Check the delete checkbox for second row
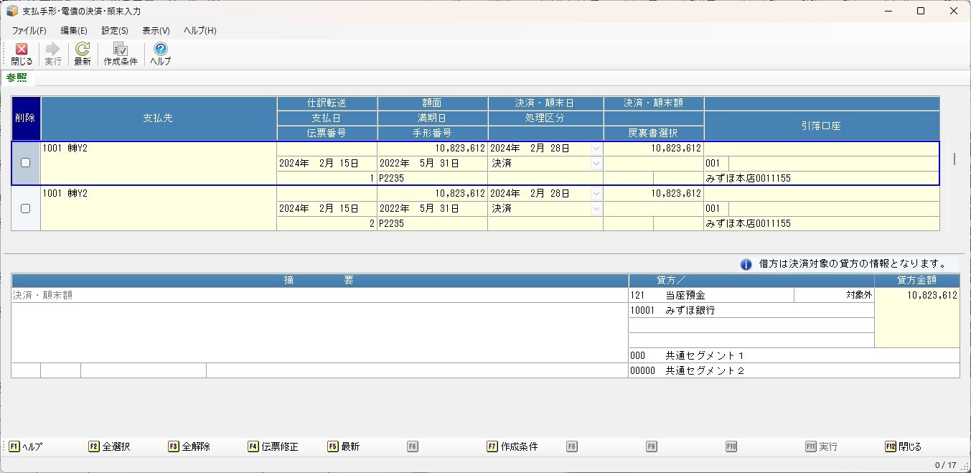 coord(26,209)
